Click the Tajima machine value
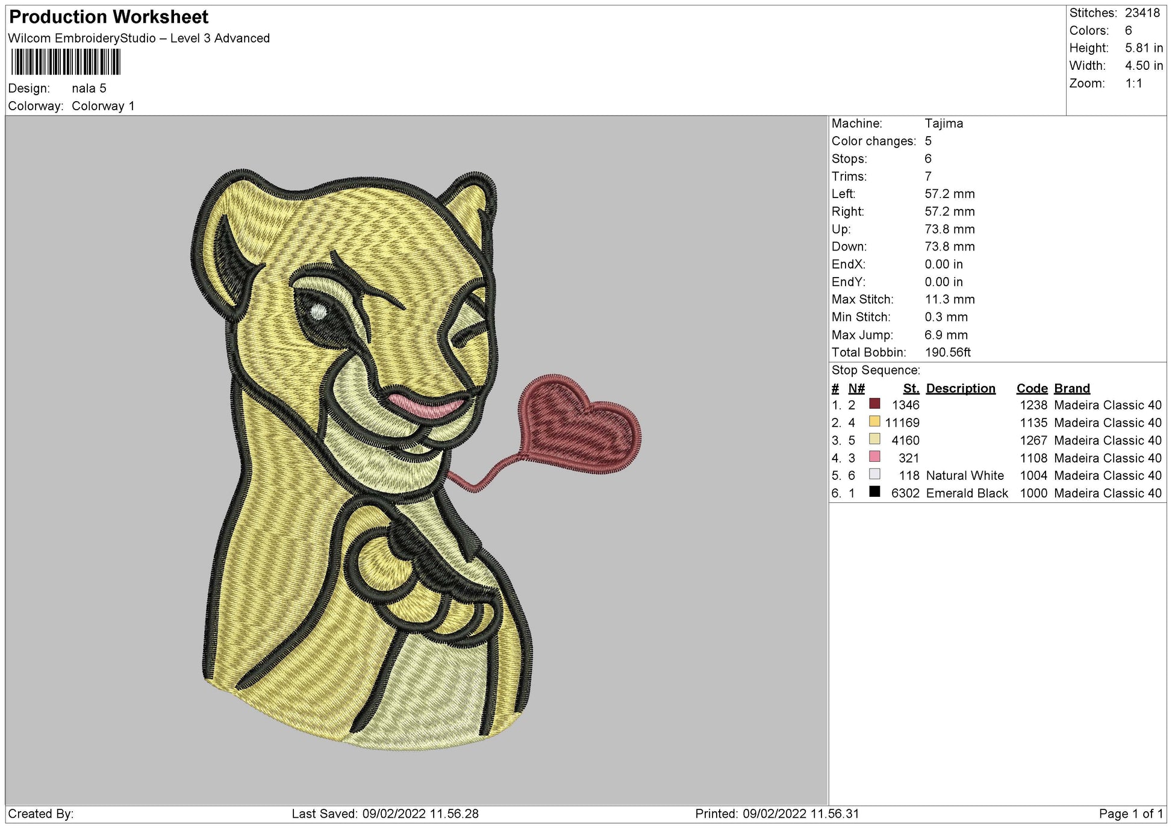The image size is (1172, 828). (943, 123)
